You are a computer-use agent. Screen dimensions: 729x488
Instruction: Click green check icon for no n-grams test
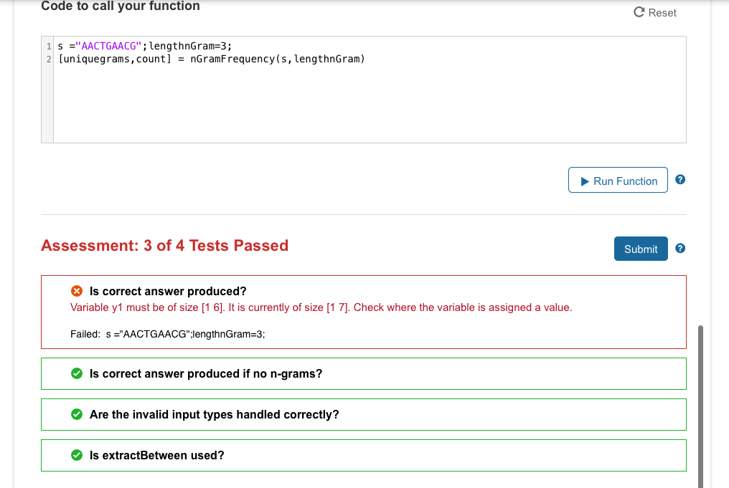point(76,373)
